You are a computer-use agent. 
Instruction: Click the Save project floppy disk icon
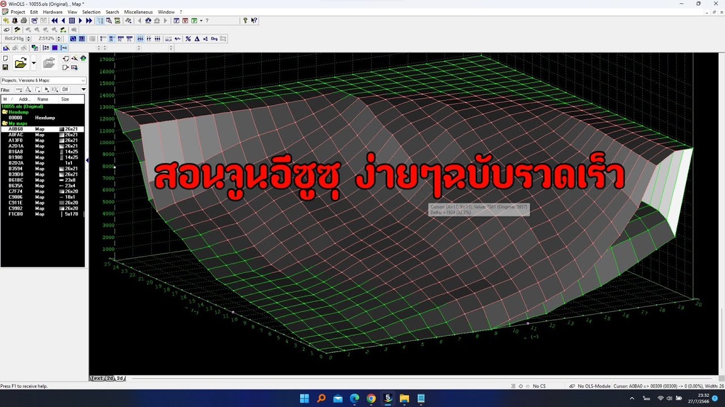(5, 67)
